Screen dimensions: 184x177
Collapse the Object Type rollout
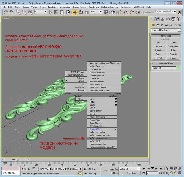click(166, 36)
